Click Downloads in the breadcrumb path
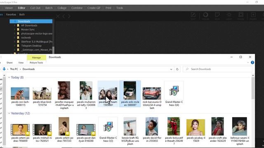Screen dimensions: 264x148 point(28,69)
